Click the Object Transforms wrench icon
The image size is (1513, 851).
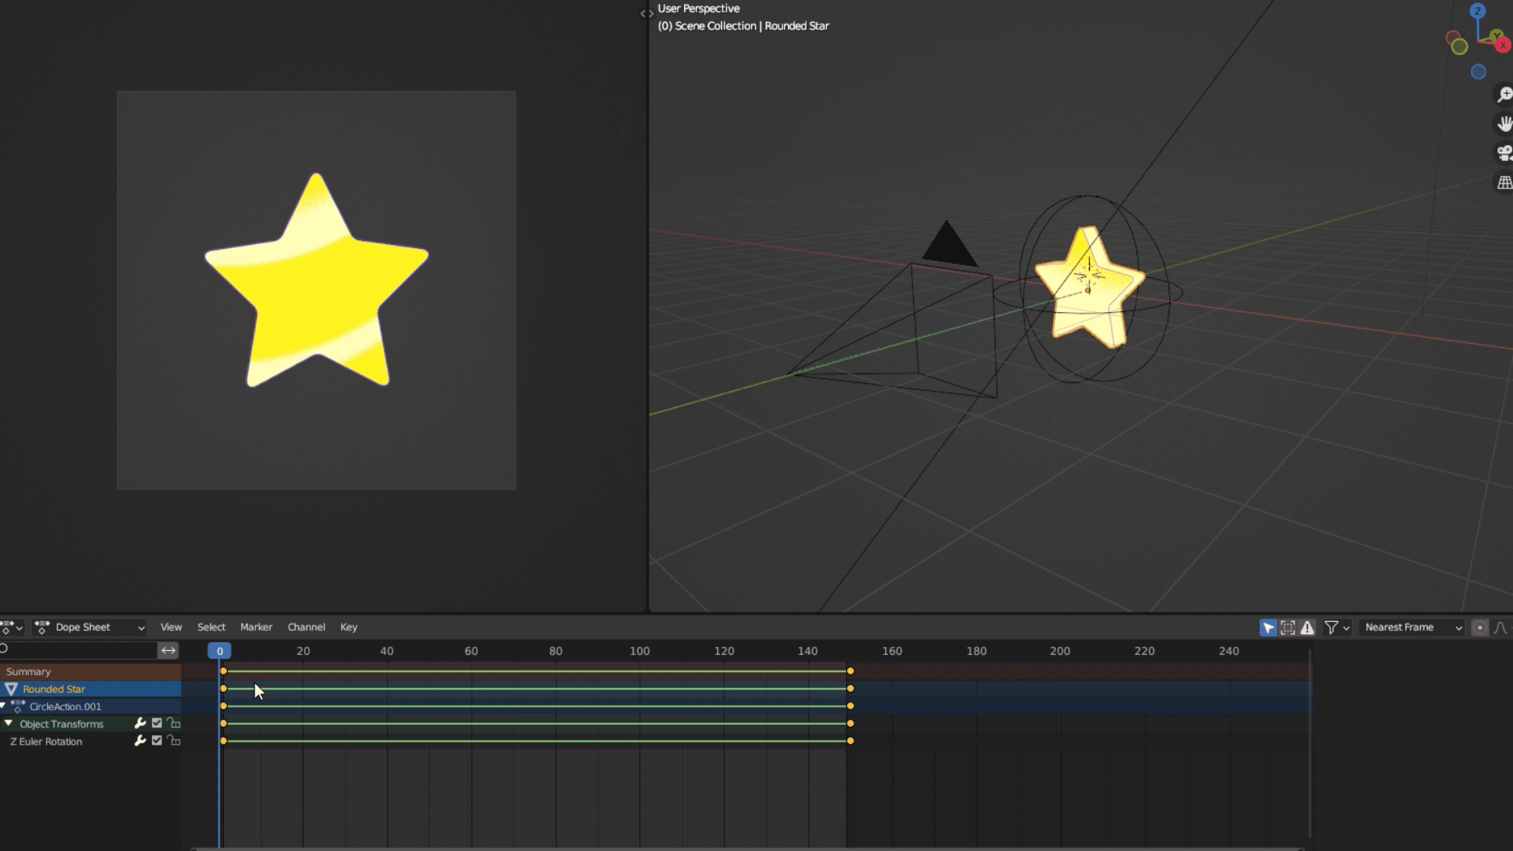140,723
